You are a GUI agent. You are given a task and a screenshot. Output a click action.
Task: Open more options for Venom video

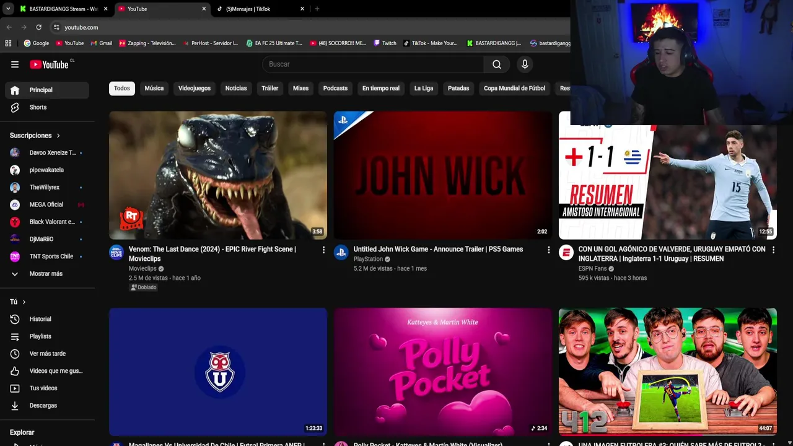323,250
